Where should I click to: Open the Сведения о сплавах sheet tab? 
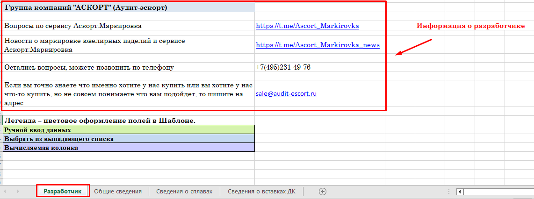[x=184, y=191]
